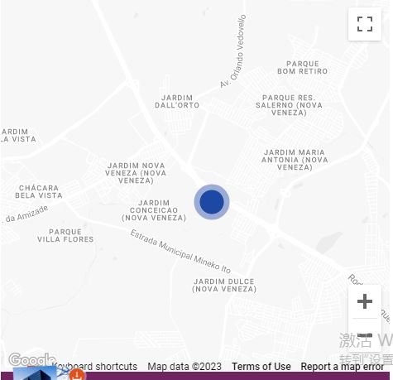Open Terms of Use link

[x=261, y=367]
